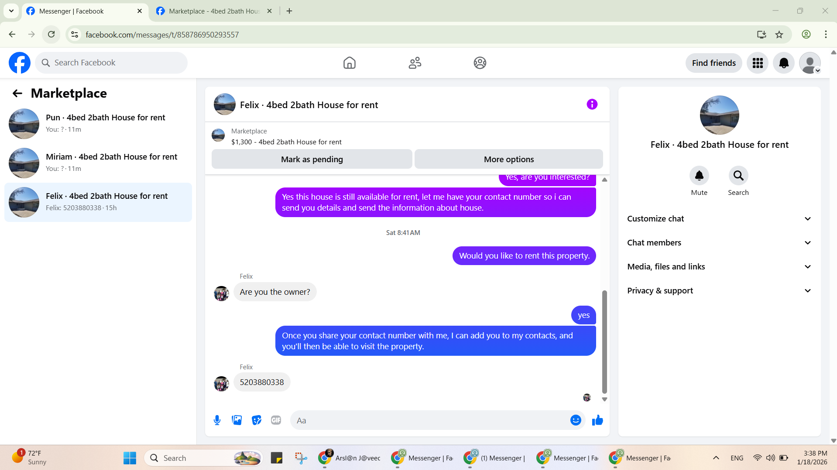Click the More options button

(509, 159)
